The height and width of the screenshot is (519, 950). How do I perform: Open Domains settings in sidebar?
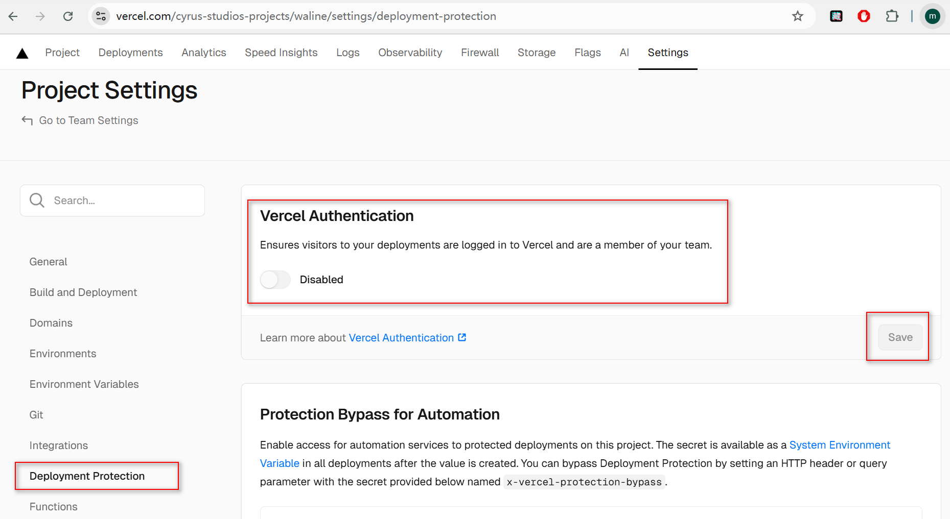click(51, 323)
